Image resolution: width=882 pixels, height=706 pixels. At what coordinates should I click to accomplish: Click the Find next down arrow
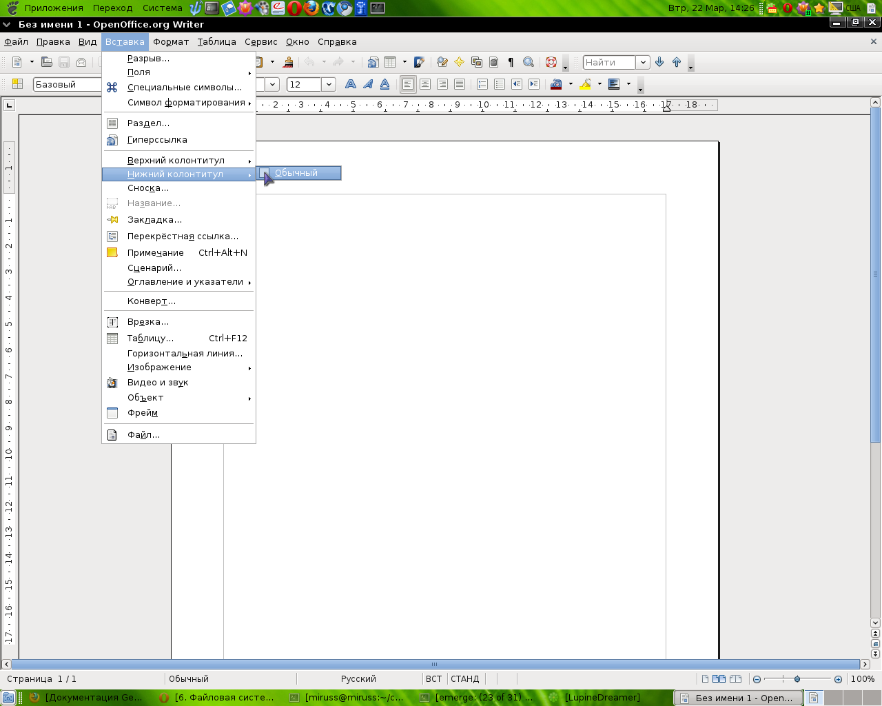(659, 62)
